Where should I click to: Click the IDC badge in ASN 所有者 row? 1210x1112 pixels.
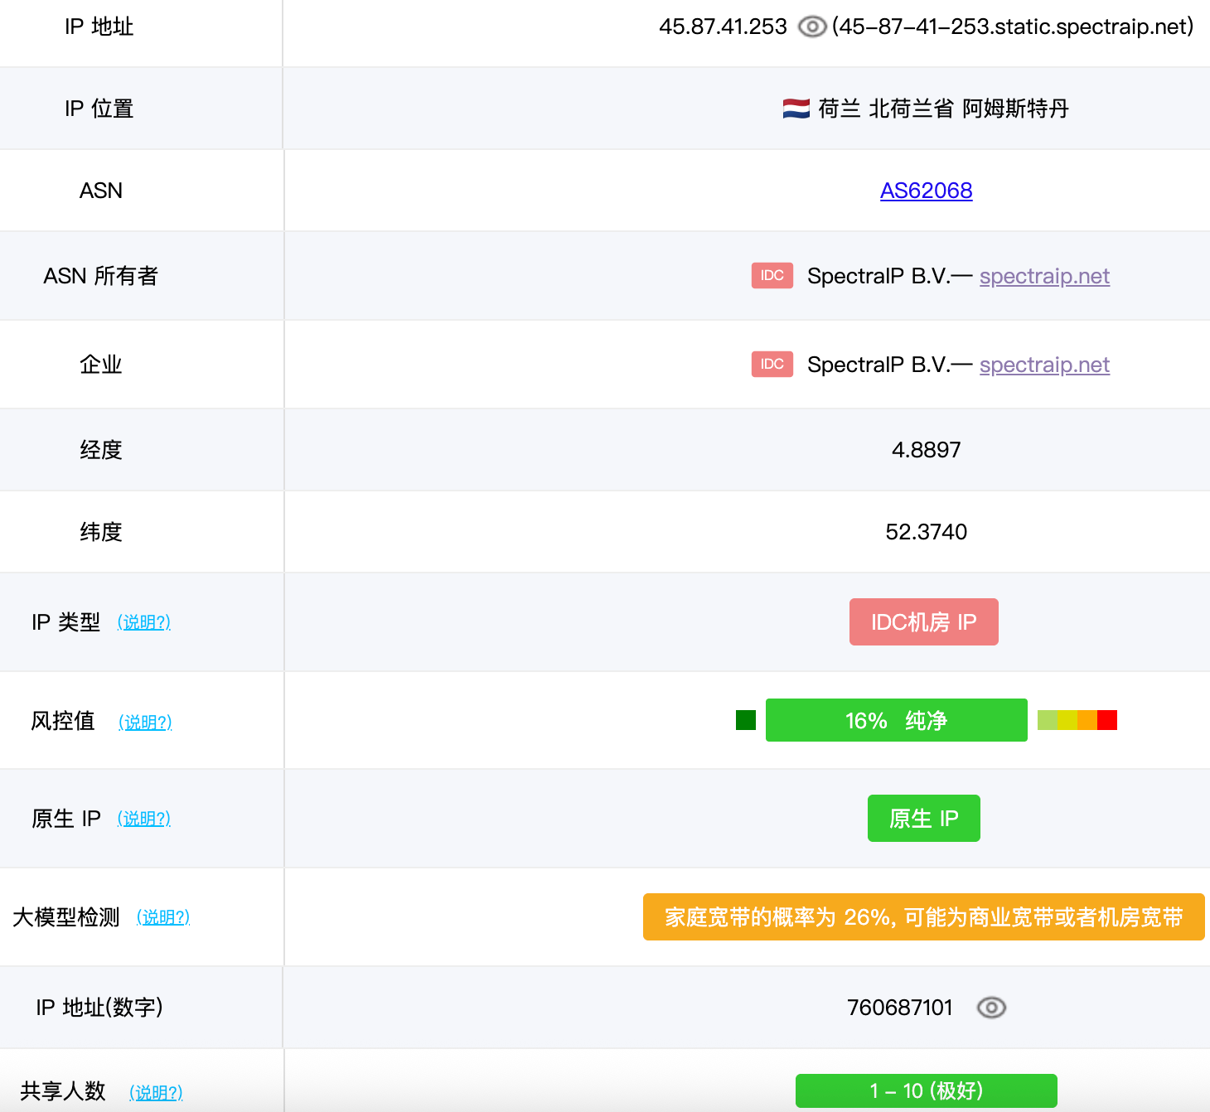tap(772, 276)
